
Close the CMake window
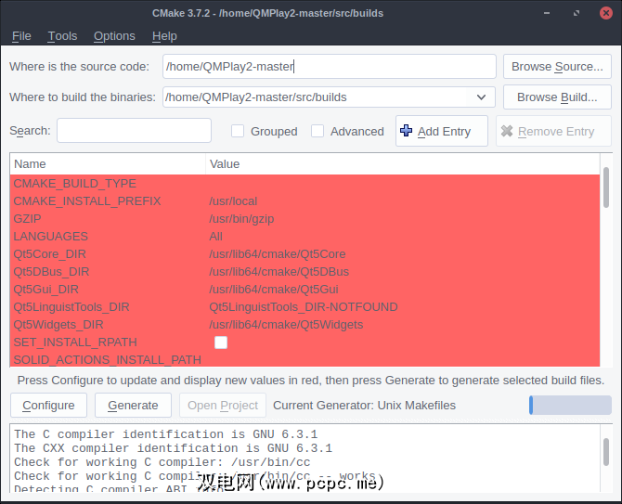coord(605,13)
